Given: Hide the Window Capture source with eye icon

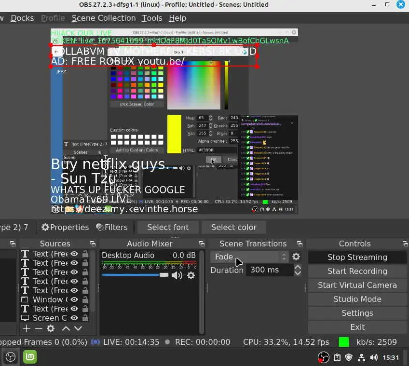Looking at the screenshot, I should tap(74, 299).
